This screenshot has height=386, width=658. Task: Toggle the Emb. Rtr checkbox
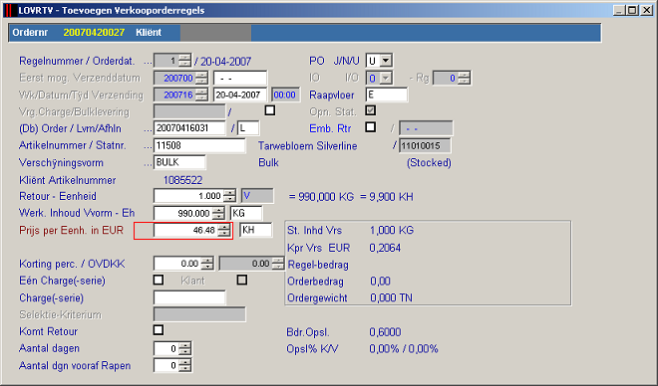371,127
